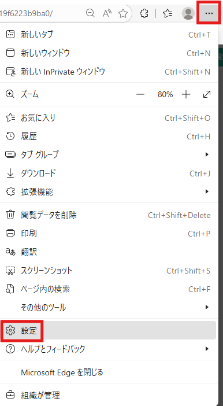
Task: Click the zoom-out magnifier icon in address bar
Action: [x=90, y=13]
